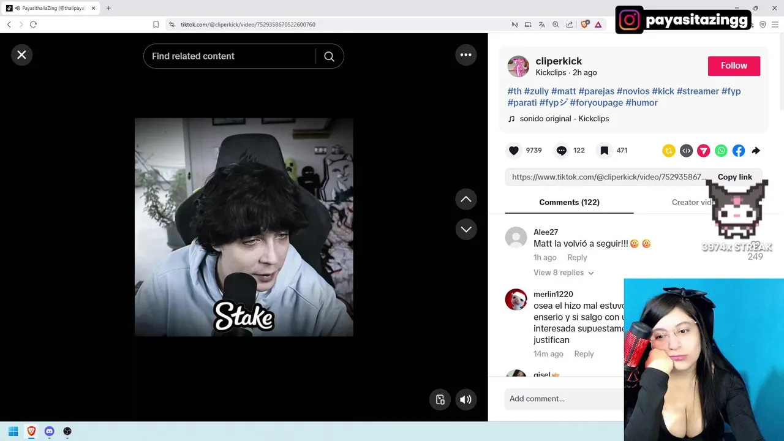
Task: Reply to merlin1220's comment
Action: click(x=584, y=354)
